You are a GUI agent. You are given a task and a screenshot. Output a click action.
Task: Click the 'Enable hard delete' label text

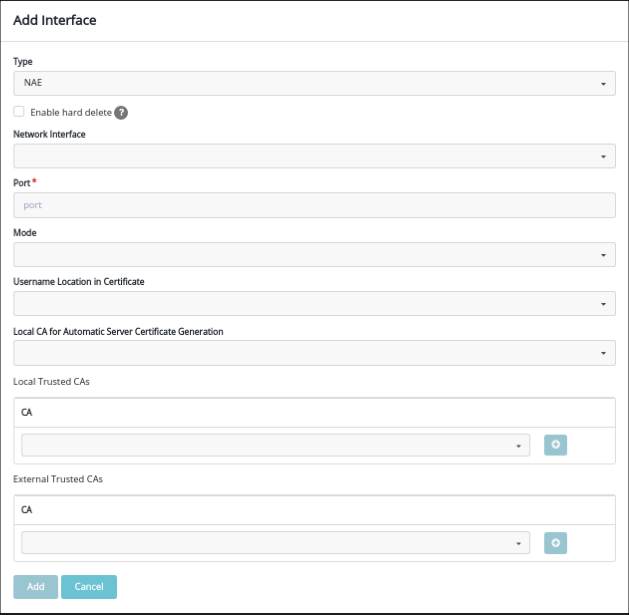(71, 113)
